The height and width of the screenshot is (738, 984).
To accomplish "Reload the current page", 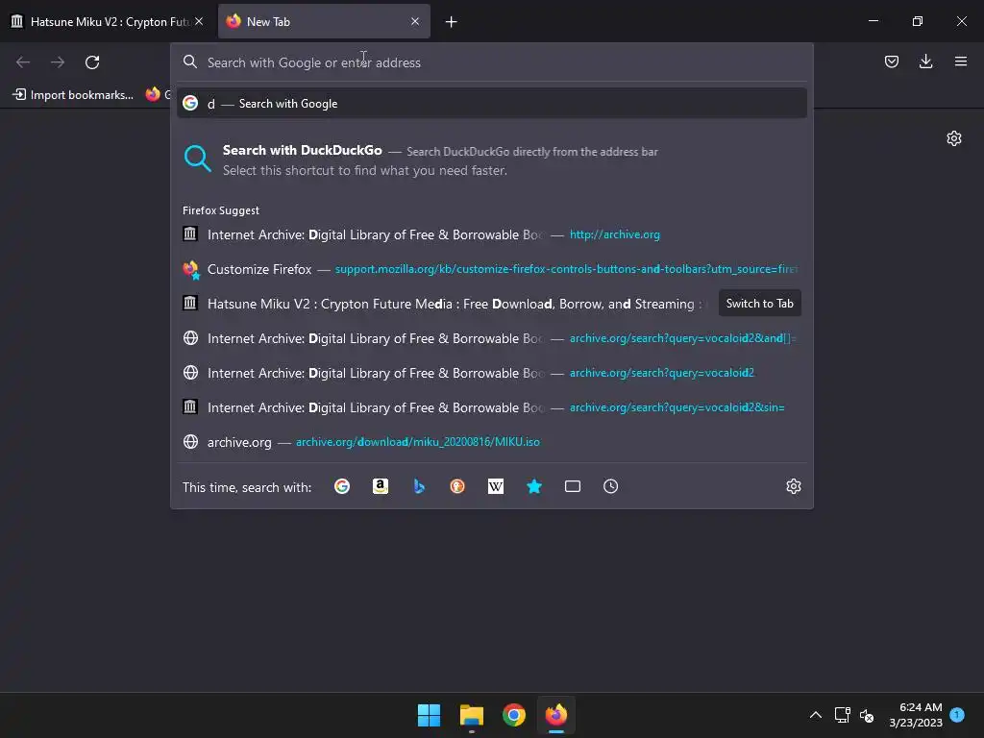I will pyautogui.click(x=92, y=62).
